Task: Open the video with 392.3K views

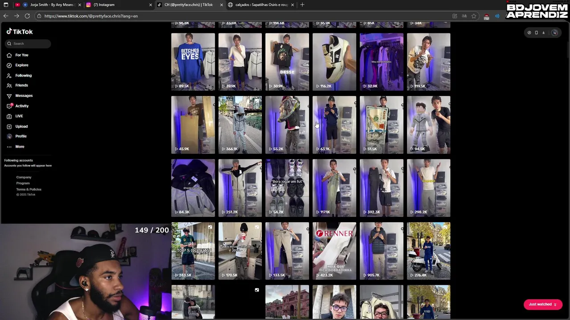Action: point(382,188)
